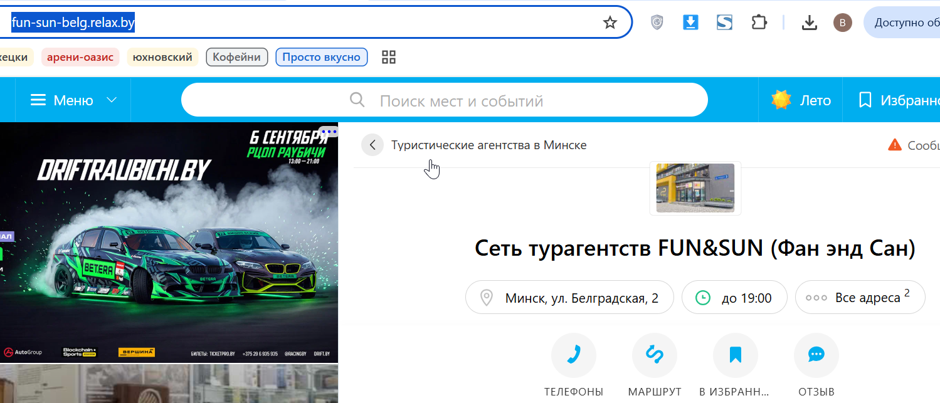
Task: Open address Минск, ул. Белградская, 2
Action: coord(569,298)
